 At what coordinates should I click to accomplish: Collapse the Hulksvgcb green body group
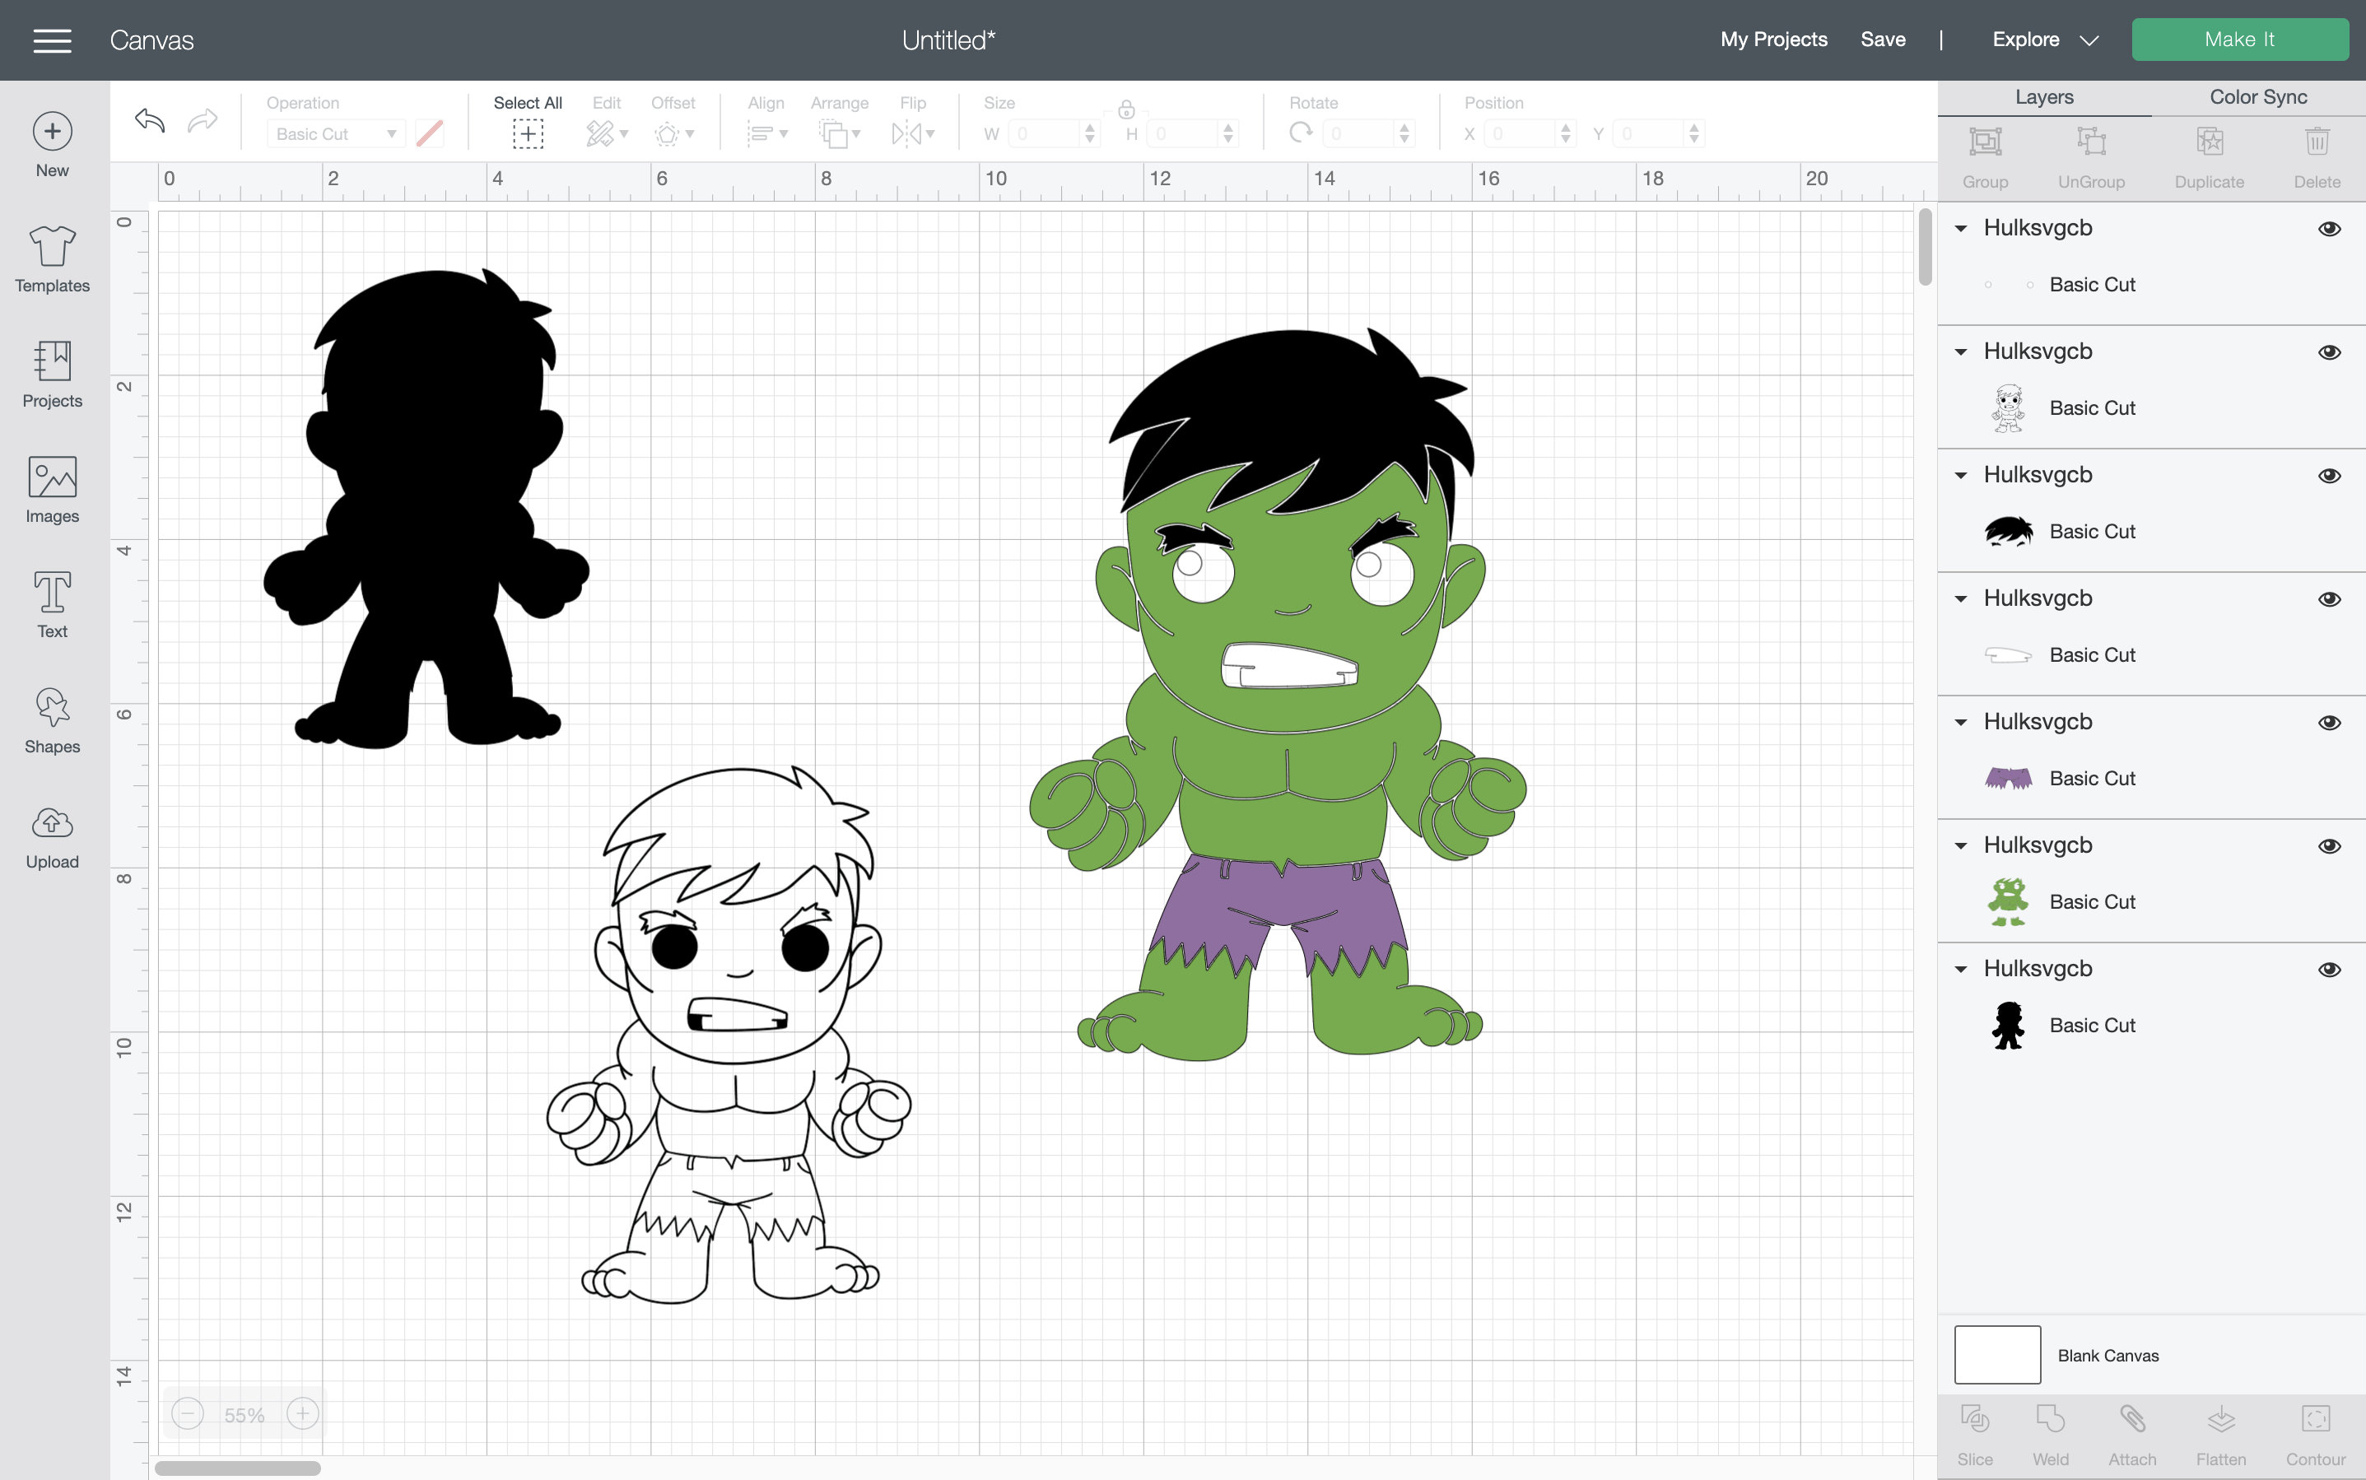coord(1961,845)
